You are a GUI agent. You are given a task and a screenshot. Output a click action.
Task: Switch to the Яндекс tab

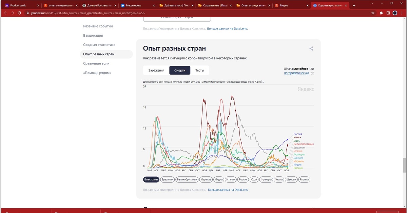pyautogui.click(x=291, y=5)
